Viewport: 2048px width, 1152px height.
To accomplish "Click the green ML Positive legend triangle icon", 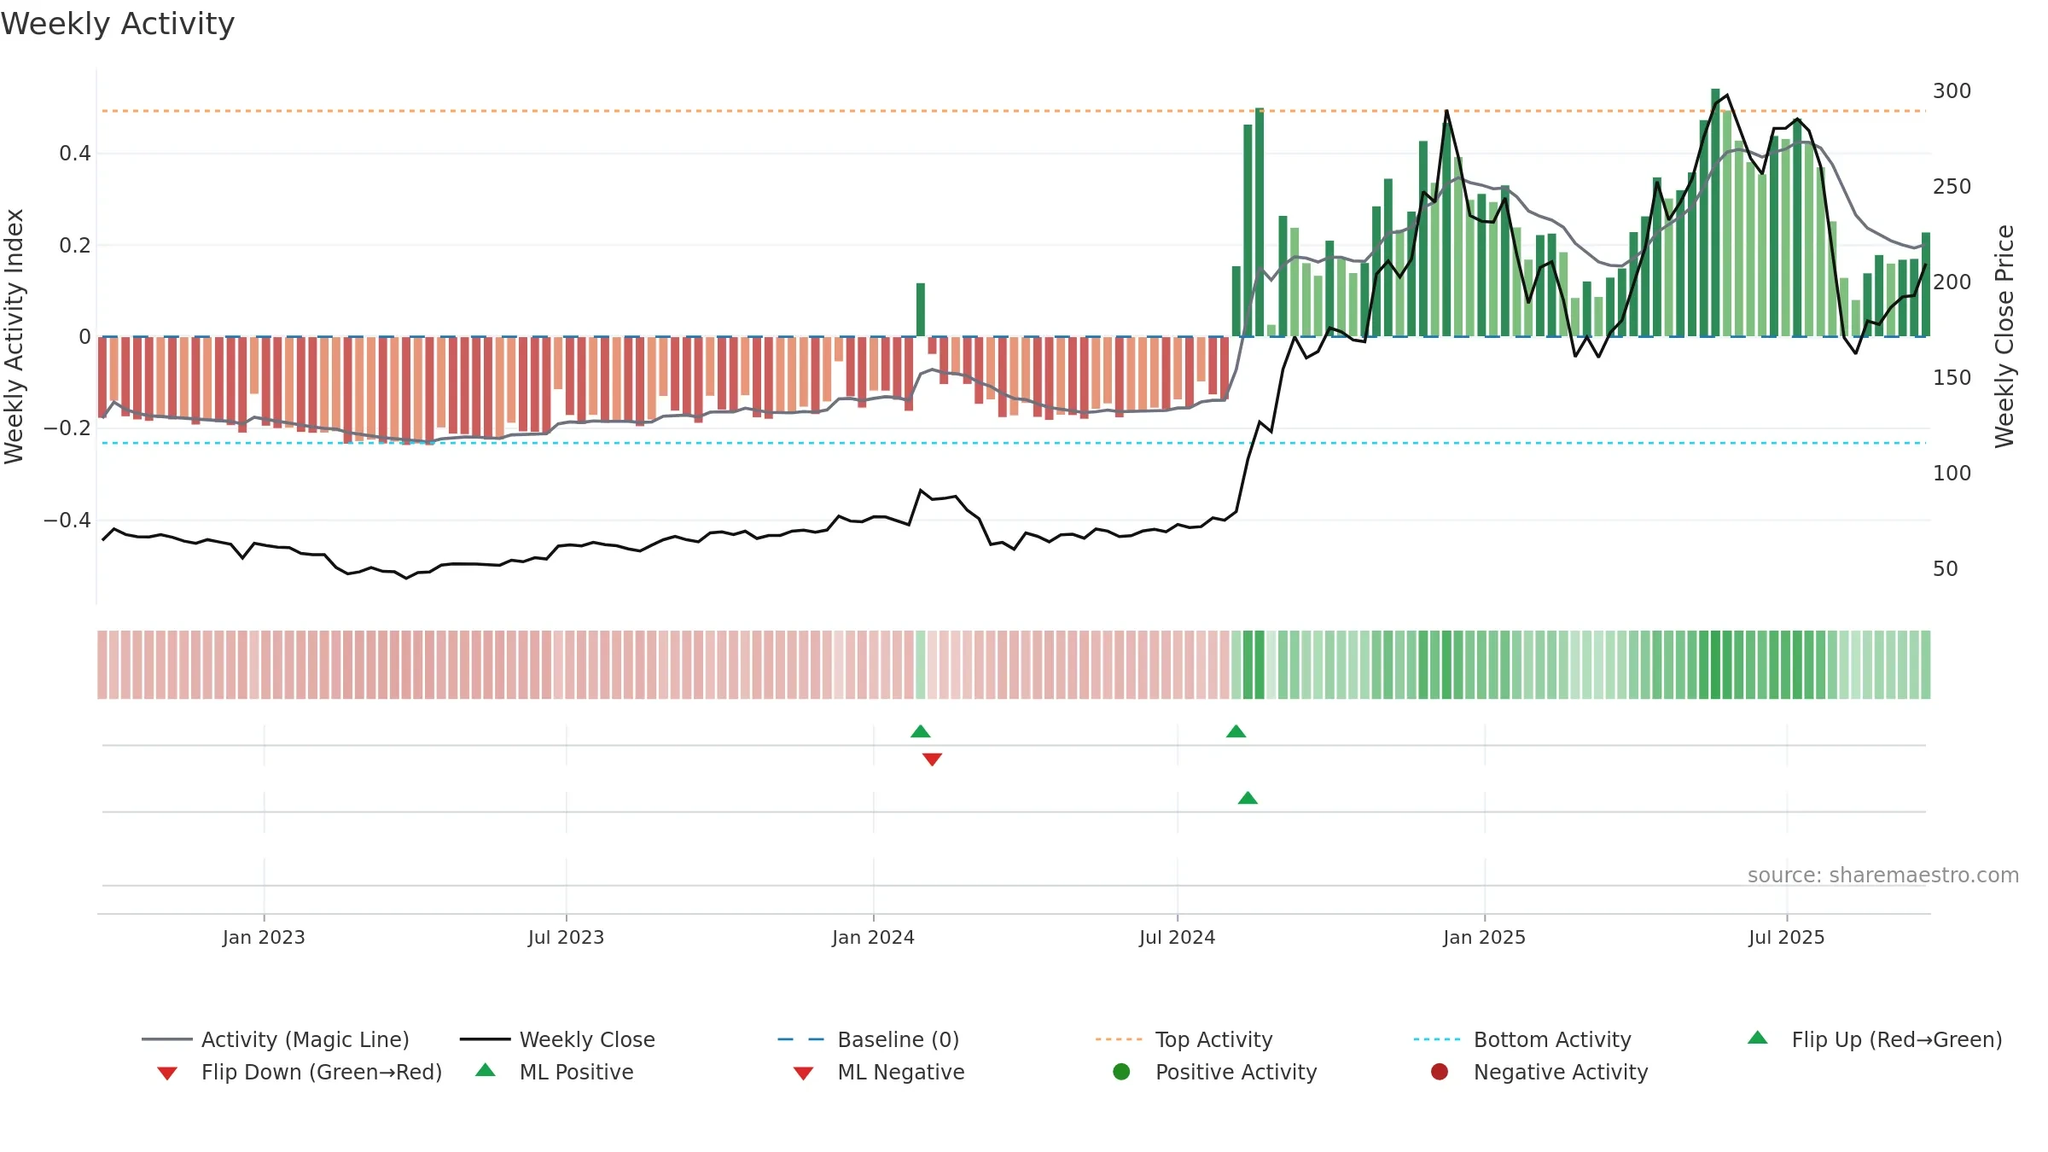I will click(x=485, y=1070).
